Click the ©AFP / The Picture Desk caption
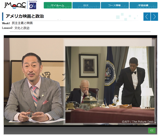Viewport: 160px width, 135px height. pos(138,122)
